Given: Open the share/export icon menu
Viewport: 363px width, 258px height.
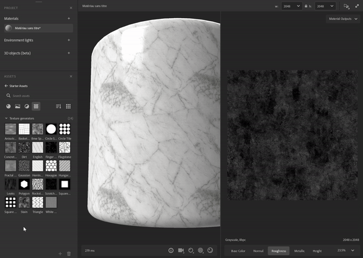Looking at the screenshot, I should pos(346,6).
